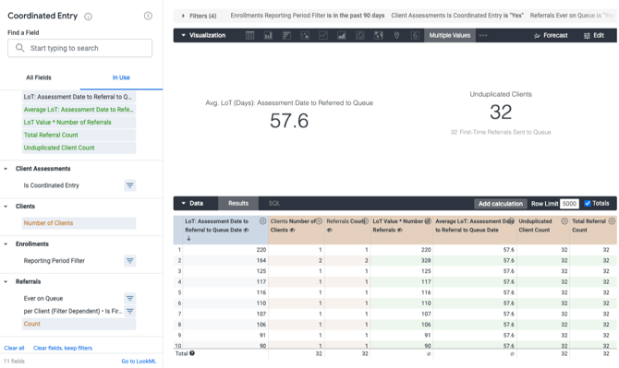The image size is (619, 368).
Task: Open the SQL tab
Action: point(274,203)
